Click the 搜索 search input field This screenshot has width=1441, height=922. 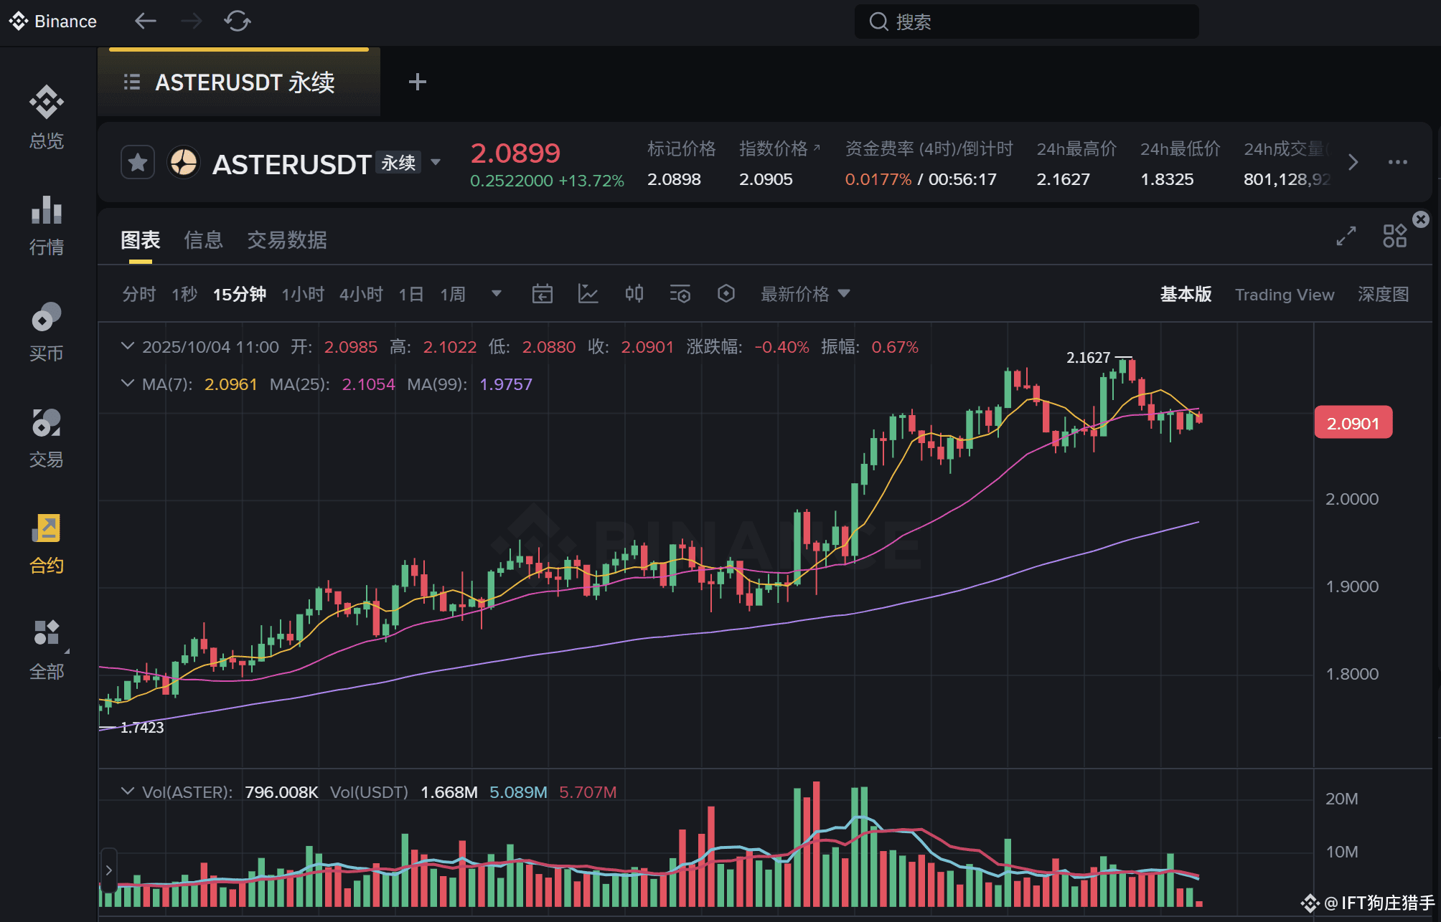(1026, 22)
